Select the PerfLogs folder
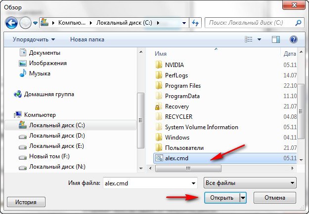The width and height of the screenshot is (309, 214). pos(177,75)
